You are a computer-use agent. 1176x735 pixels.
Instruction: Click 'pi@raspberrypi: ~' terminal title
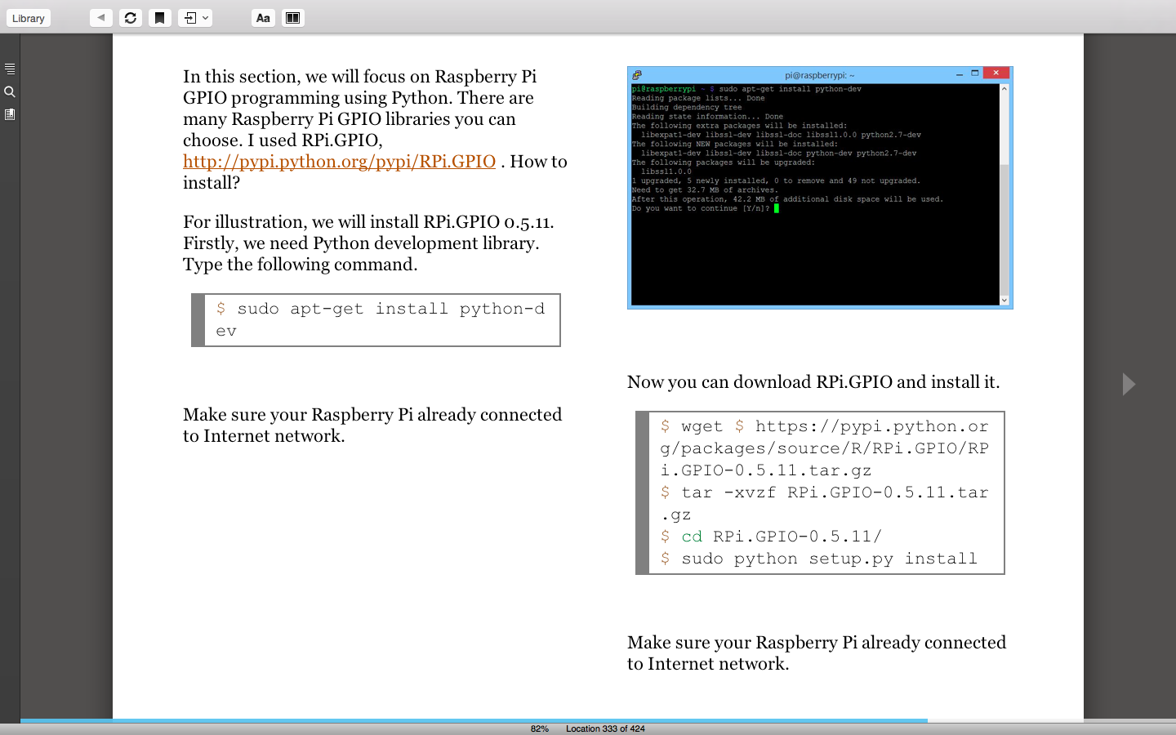point(820,75)
